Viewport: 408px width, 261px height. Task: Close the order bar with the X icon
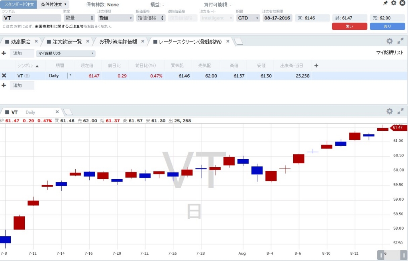click(402, 3)
